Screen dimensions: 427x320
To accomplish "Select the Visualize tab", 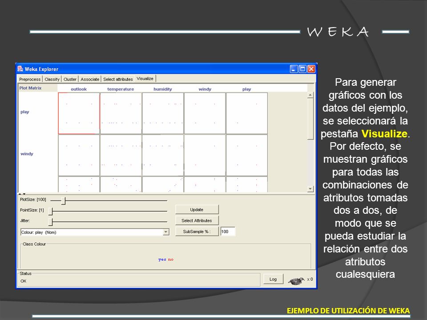I will (145, 79).
